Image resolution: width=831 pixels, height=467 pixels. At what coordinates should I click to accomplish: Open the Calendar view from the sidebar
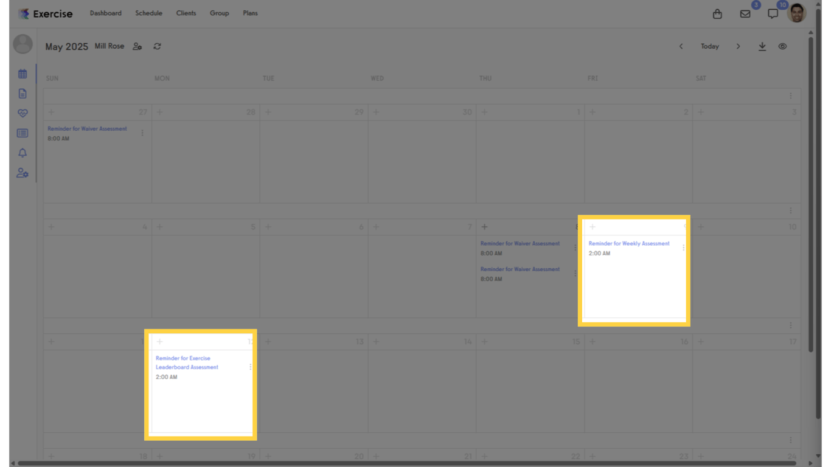(23, 73)
